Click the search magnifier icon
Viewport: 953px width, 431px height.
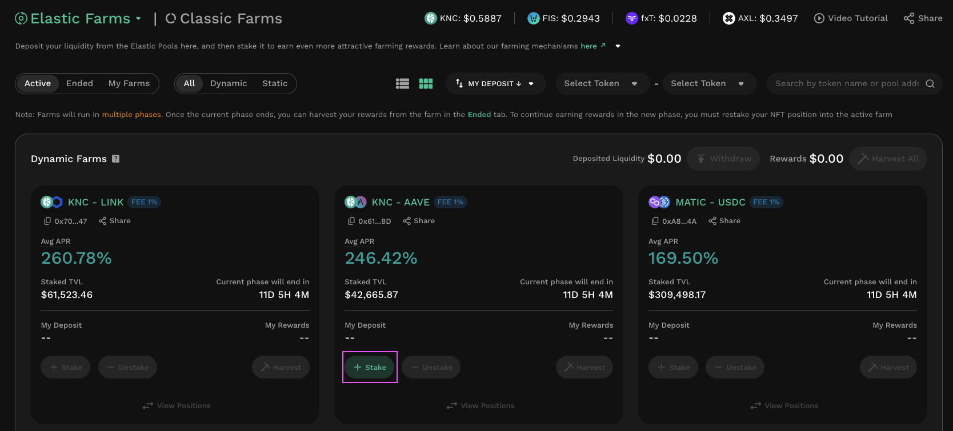pos(930,84)
